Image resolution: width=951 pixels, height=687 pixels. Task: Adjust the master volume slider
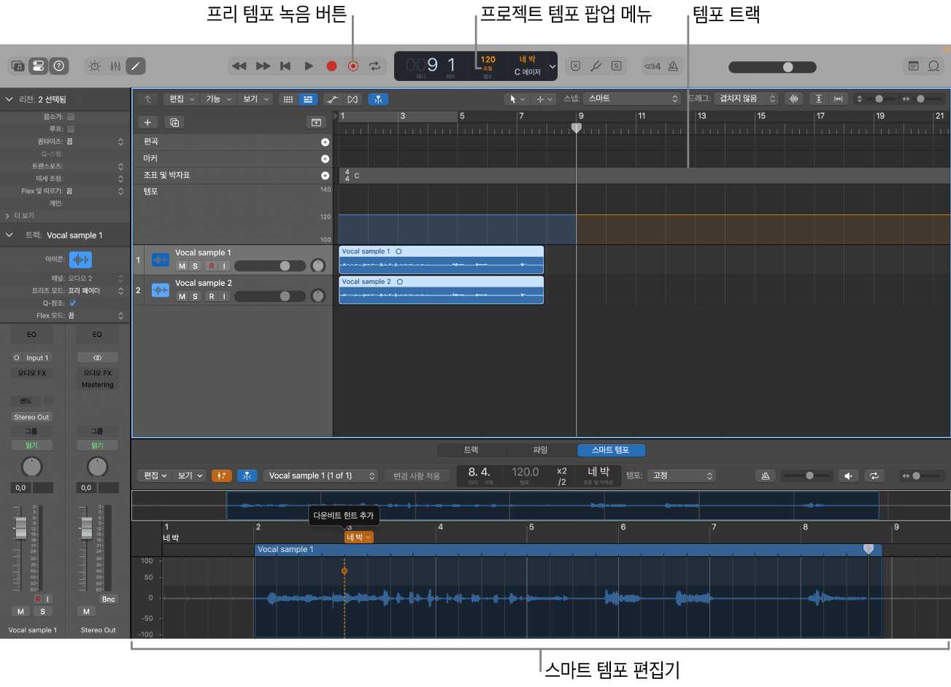pyautogui.click(x=773, y=67)
